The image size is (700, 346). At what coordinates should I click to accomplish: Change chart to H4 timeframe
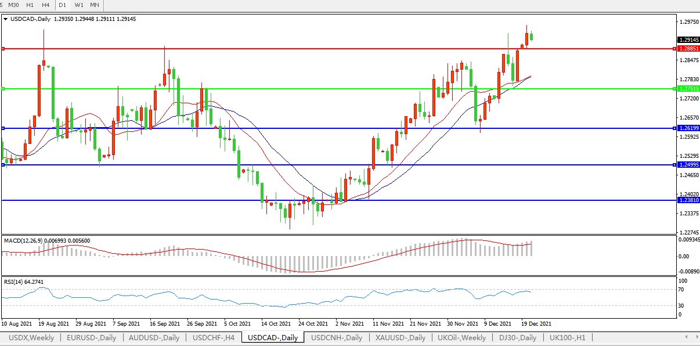[45, 5]
